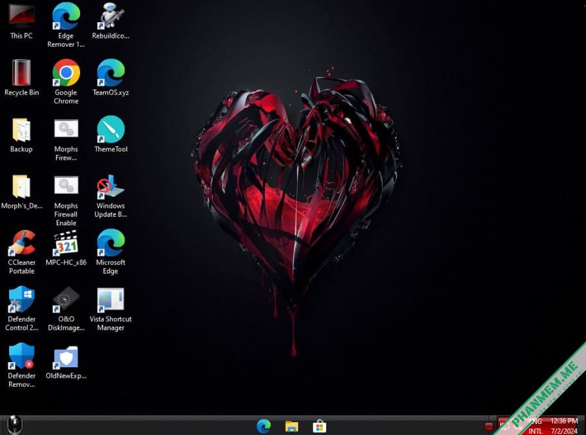Expand the hidden tray icons arrow

tap(488, 426)
